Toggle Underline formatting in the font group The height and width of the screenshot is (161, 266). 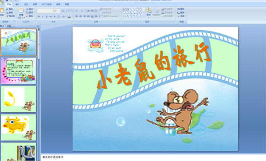(x=47, y=16)
